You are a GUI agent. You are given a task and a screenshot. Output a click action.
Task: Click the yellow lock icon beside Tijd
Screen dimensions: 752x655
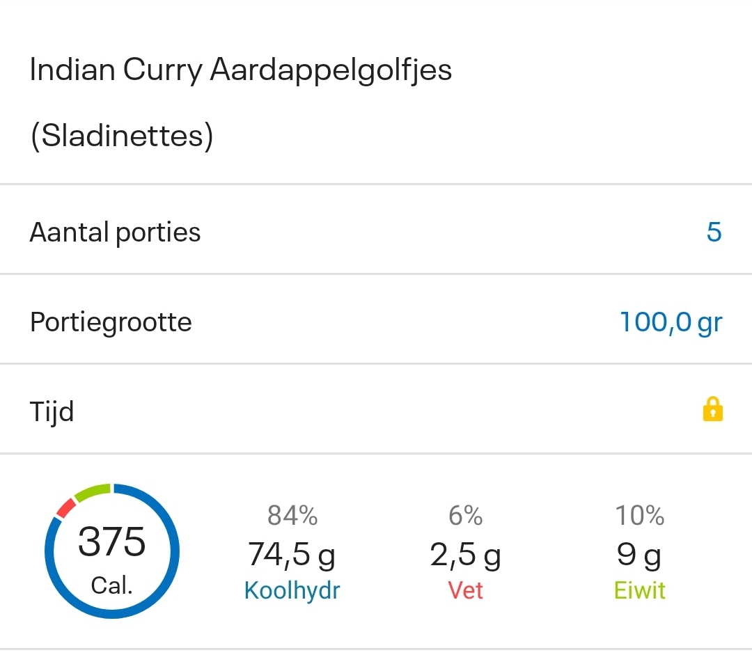(x=713, y=411)
